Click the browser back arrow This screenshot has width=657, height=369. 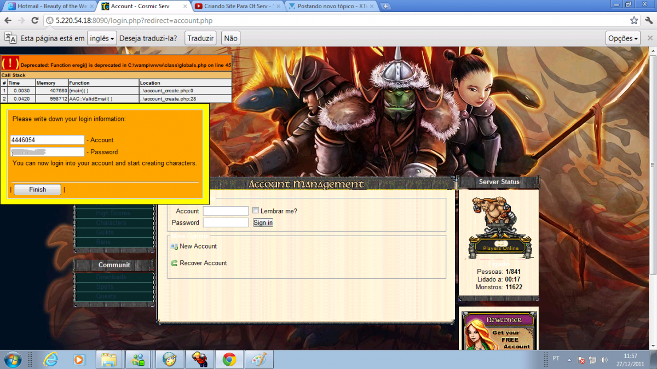click(x=8, y=20)
